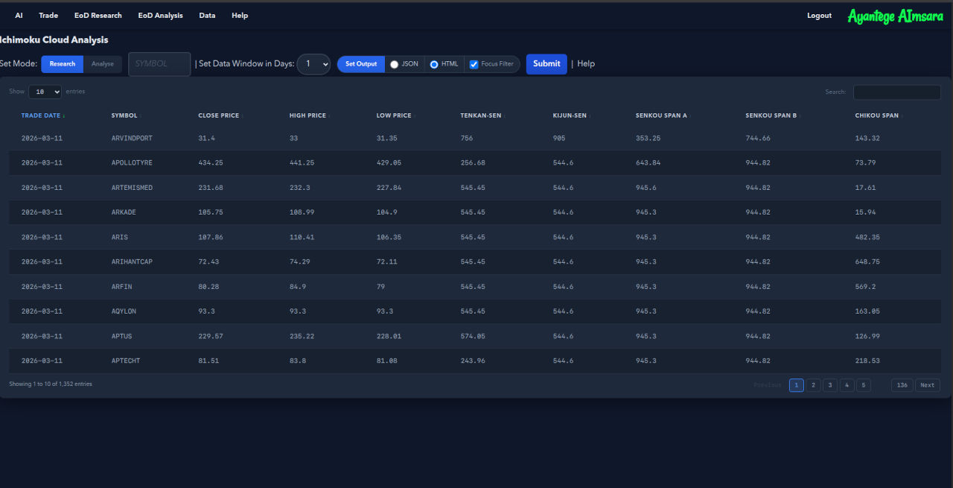Sort by KIJUN-SEN using its sort arrow
The width and height of the screenshot is (953, 488).
pyautogui.click(x=589, y=115)
